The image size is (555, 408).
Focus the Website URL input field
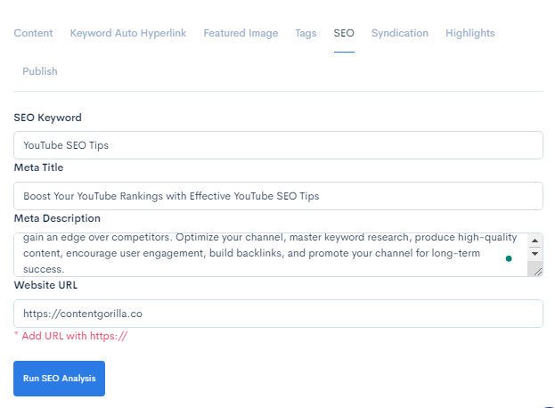tap(278, 314)
